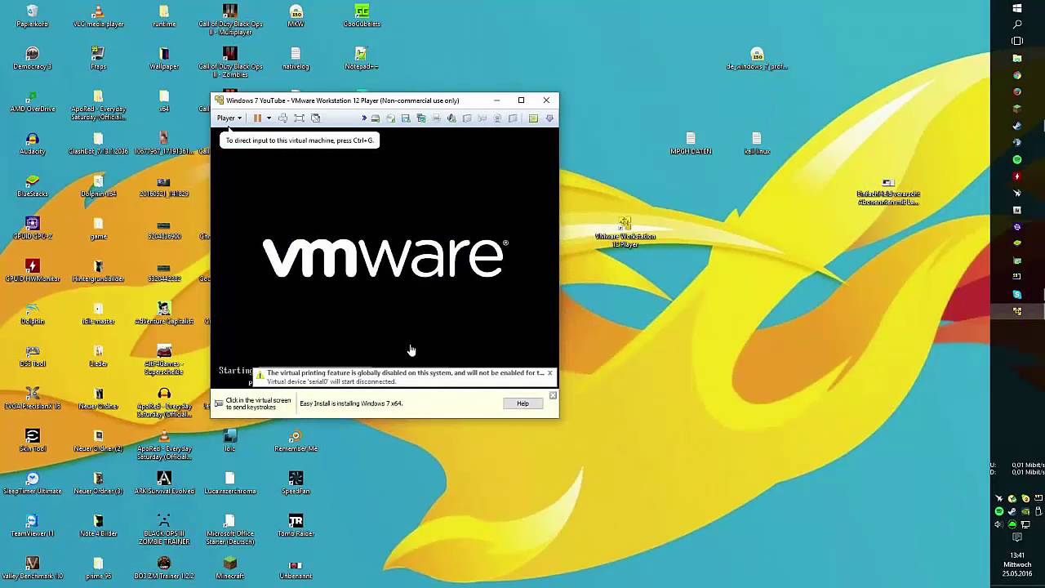Select the Dolphin emulator desktop shortcut

pos(32,313)
